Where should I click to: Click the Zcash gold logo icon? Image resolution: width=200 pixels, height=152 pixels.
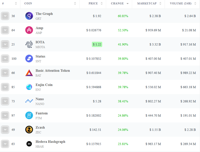click(x=29, y=130)
